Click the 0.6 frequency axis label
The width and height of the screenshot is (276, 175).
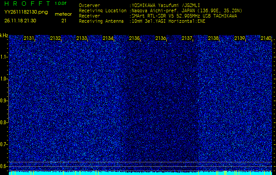tap(3, 166)
